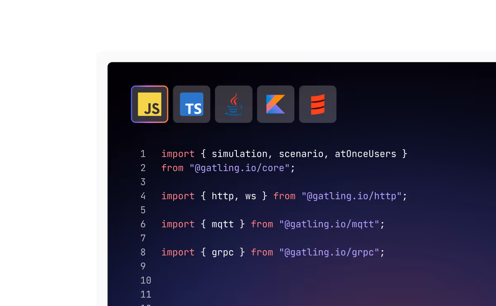Switch to the TypeScript language icon
Viewport: 496px width, 306px height.
click(192, 104)
